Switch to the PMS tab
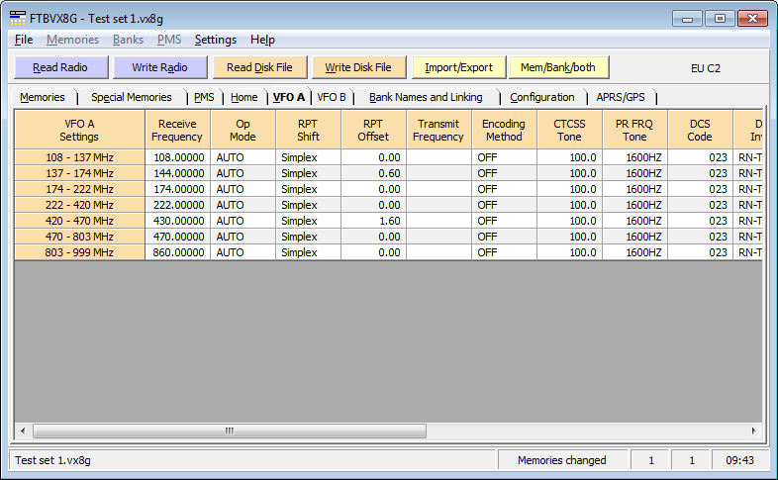 click(205, 97)
